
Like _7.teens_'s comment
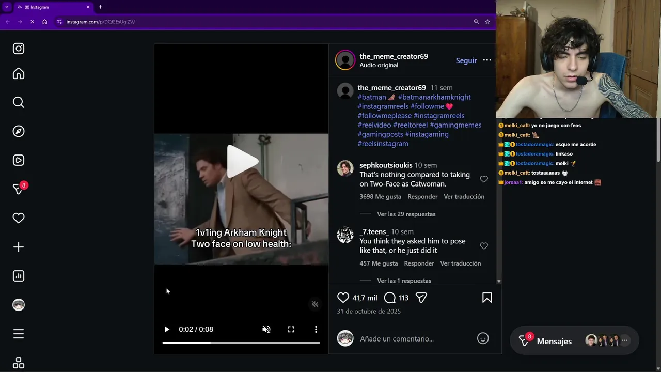484,246
